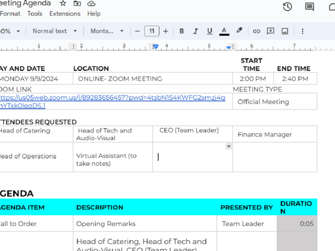
Task: Open the Normal text style dropdown
Action: (x=55, y=31)
